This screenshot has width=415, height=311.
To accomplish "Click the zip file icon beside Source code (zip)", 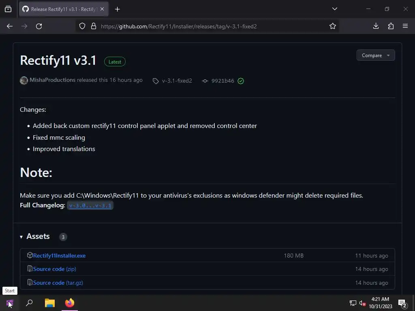I will [x=30, y=269].
